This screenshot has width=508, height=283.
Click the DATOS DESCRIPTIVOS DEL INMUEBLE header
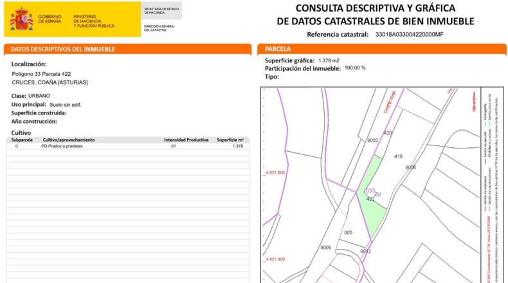coord(62,50)
